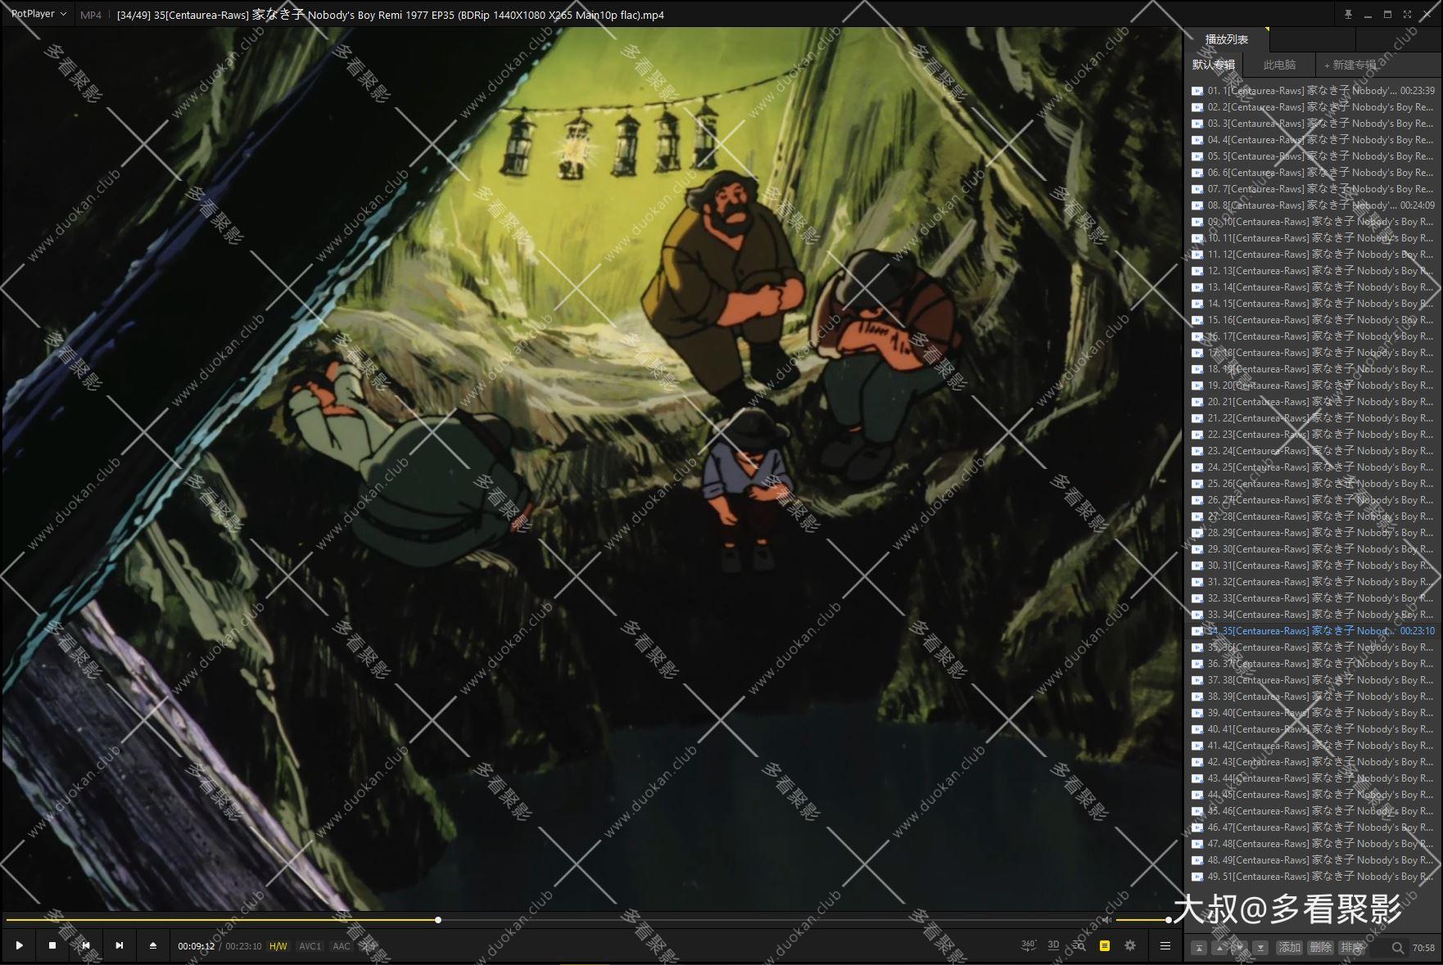Image resolution: width=1443 pixels, height=965 pixels.
Task: Click the video seek bar
Action: click(x=550, y=920)
